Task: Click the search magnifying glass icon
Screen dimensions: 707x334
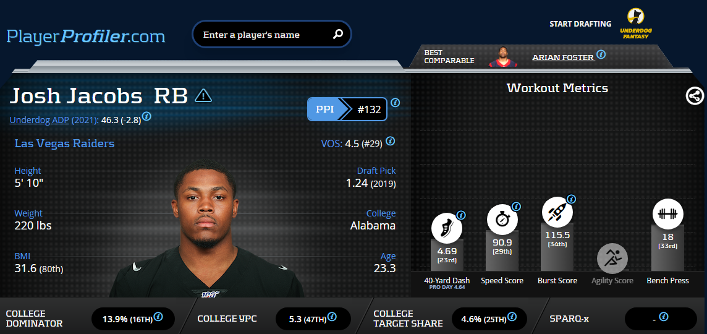Action: click(x=337, y=34)
